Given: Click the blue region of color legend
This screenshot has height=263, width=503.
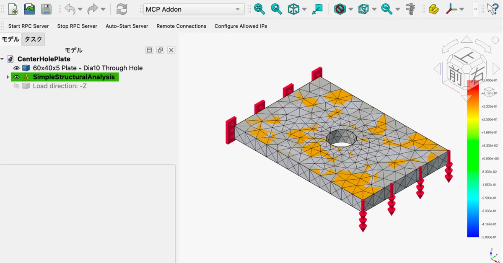Looking at the screenshot, I should click(x=473, y=225).
